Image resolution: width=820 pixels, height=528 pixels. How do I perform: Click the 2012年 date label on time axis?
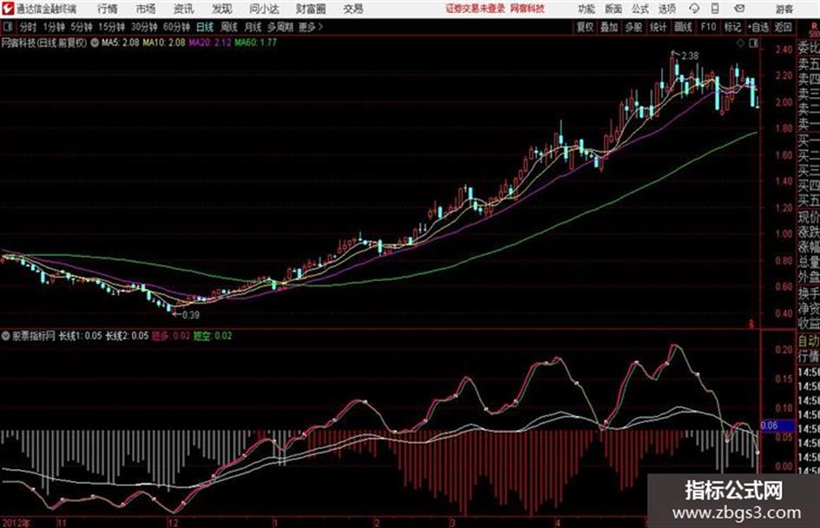pyautogui.click(x=16, y=523)
